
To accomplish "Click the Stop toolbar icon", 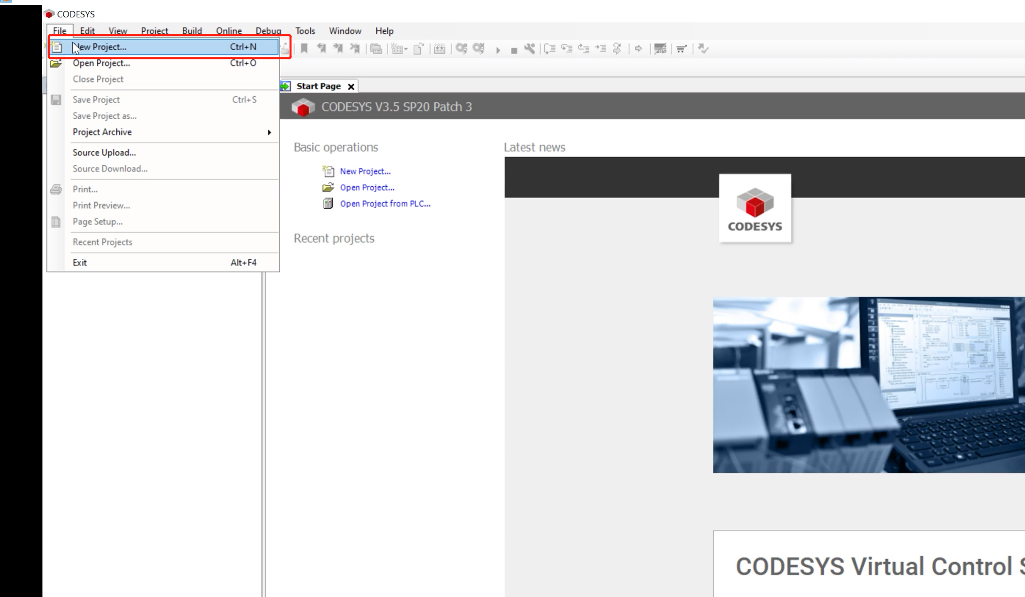I will [x=514, y=50].
